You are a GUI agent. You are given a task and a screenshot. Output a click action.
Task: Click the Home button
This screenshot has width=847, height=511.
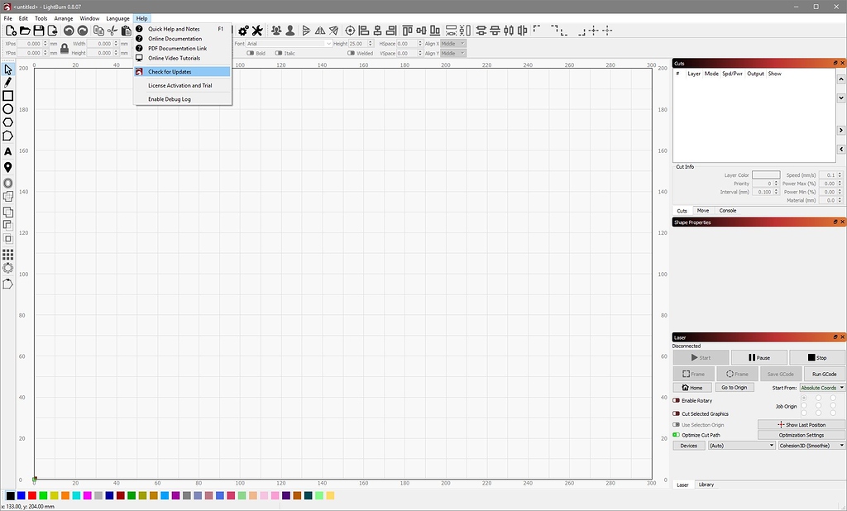692,387
